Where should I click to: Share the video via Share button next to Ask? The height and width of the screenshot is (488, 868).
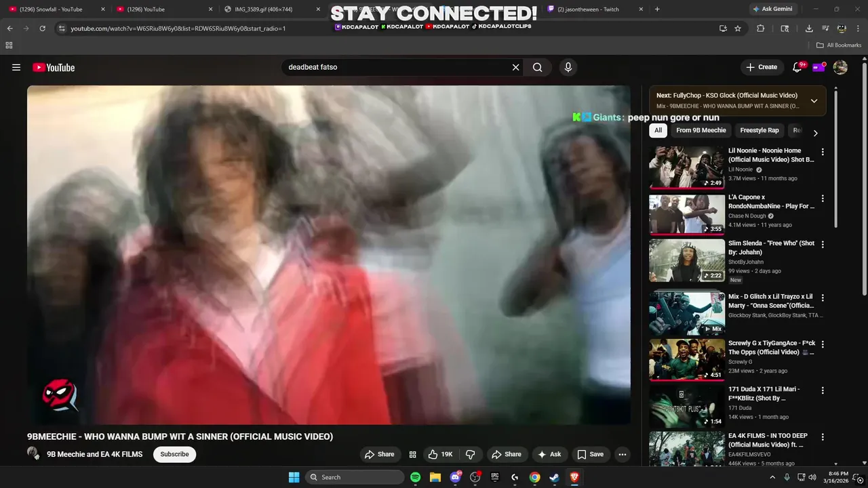point(507,454)
